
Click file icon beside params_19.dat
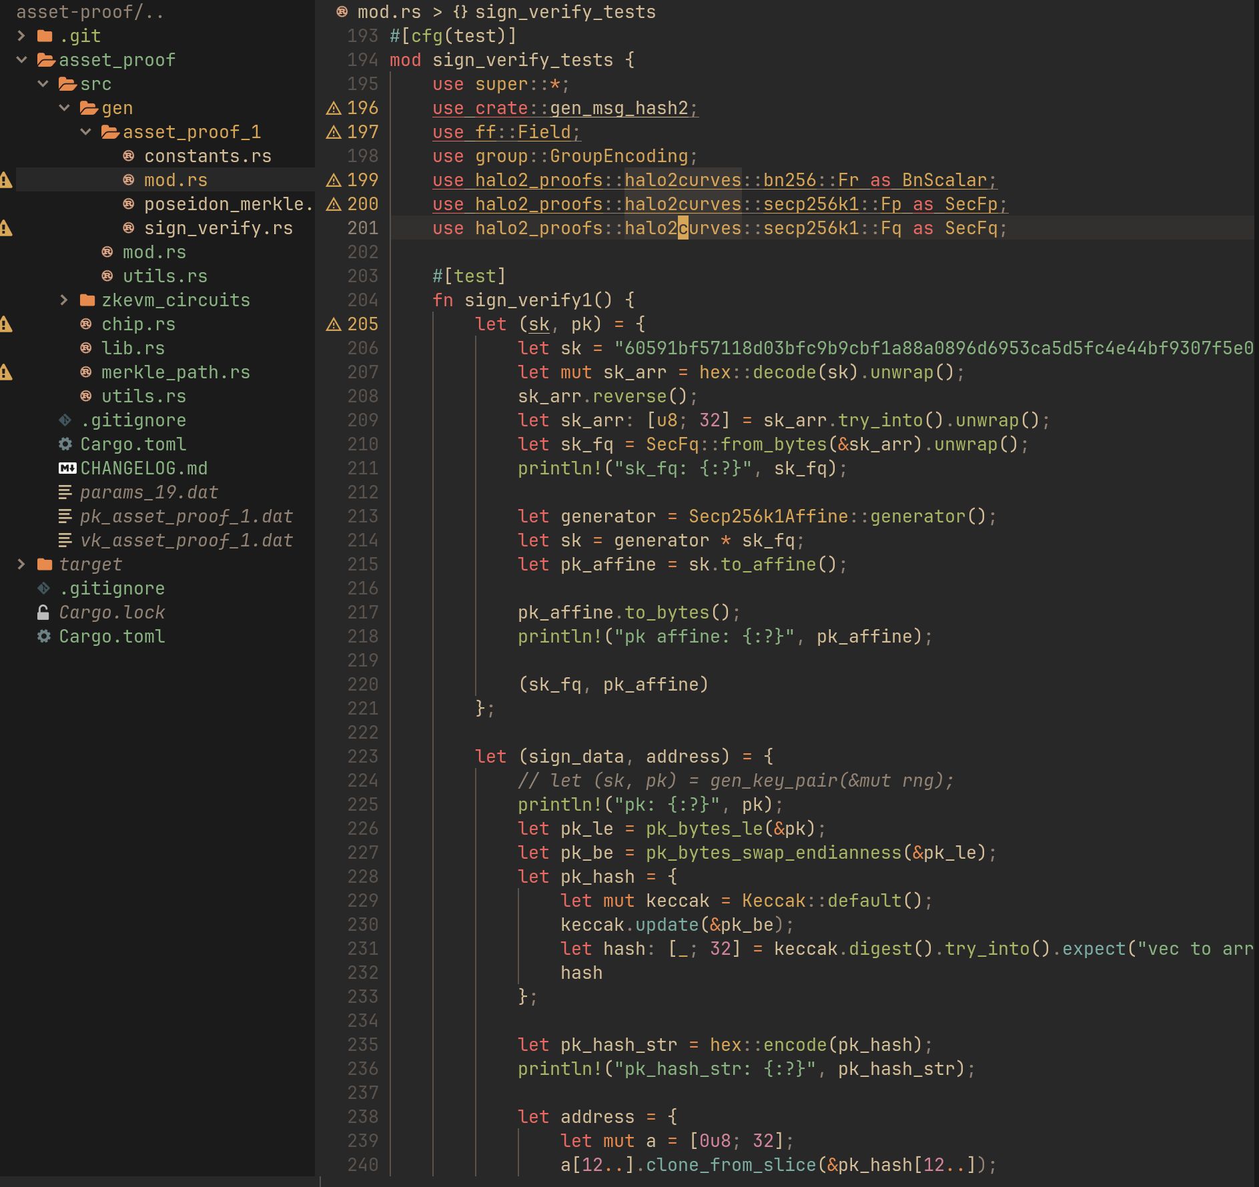pyautogui.click(x=65, y=492)
